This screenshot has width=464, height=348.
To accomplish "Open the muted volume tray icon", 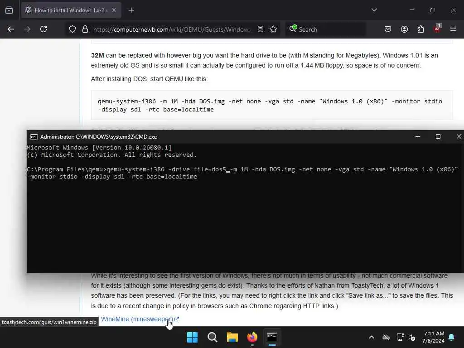I will (412, 337).
